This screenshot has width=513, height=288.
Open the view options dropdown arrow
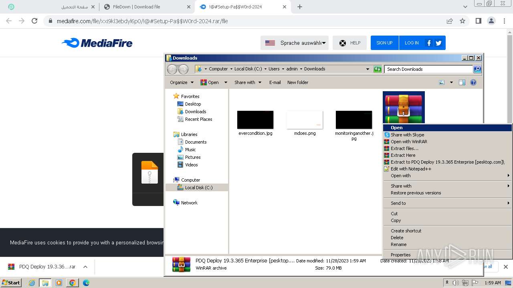(x=451, y=82)
